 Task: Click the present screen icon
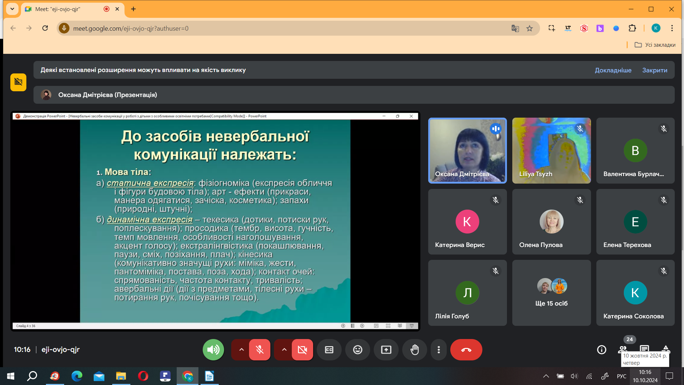pos(386,350)
